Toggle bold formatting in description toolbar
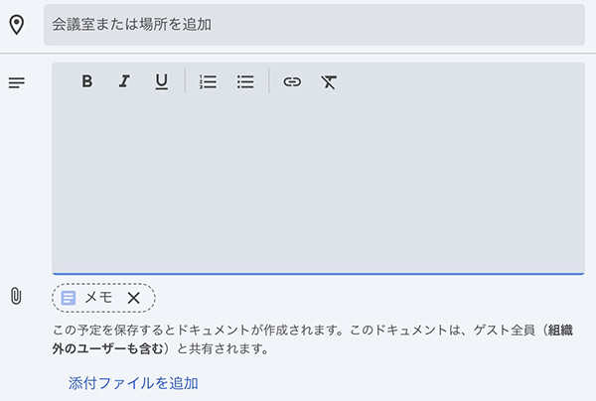The height and width of the screenshot is (401, 596). point(87,81)
